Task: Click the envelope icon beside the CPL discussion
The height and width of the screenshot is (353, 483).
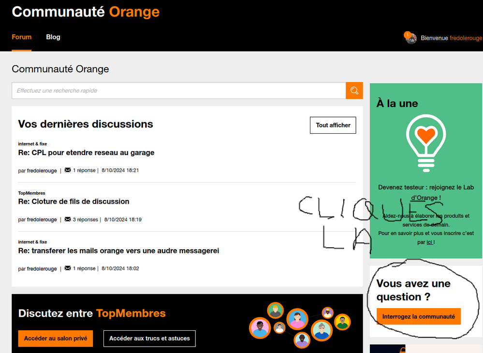Action: [68, 170]
